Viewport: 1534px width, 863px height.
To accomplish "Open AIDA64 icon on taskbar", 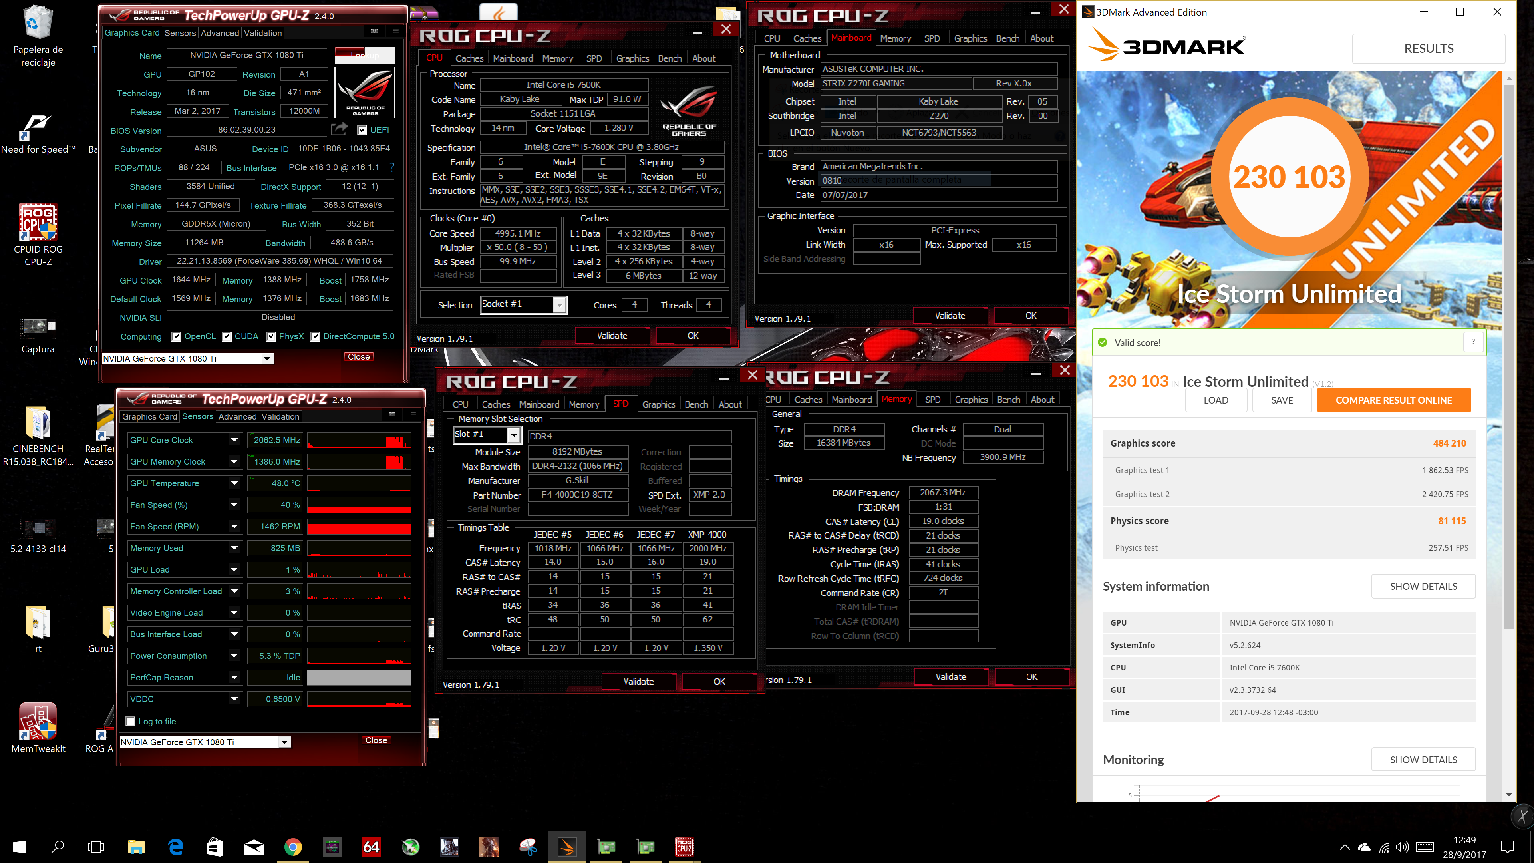I will coord(371,847).
